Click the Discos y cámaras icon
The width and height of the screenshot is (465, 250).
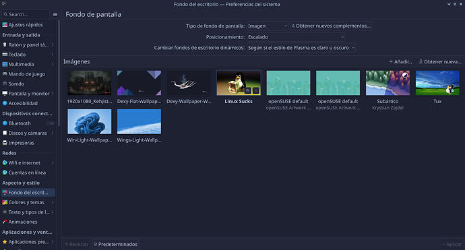tap(5, 133)
